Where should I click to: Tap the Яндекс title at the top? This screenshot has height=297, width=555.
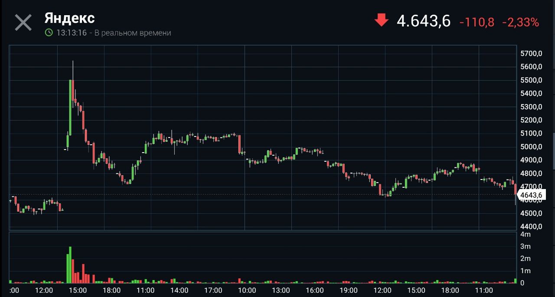click(x=69, y=18)
